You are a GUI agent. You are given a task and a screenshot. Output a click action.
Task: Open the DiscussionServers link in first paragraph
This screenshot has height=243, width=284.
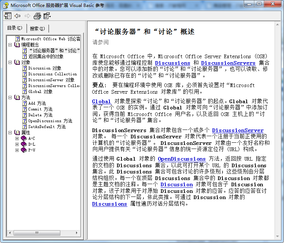228,63
